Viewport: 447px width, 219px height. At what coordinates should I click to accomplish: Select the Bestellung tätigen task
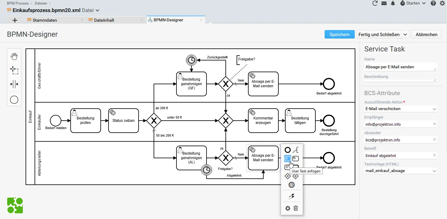[x=300, y=120]
